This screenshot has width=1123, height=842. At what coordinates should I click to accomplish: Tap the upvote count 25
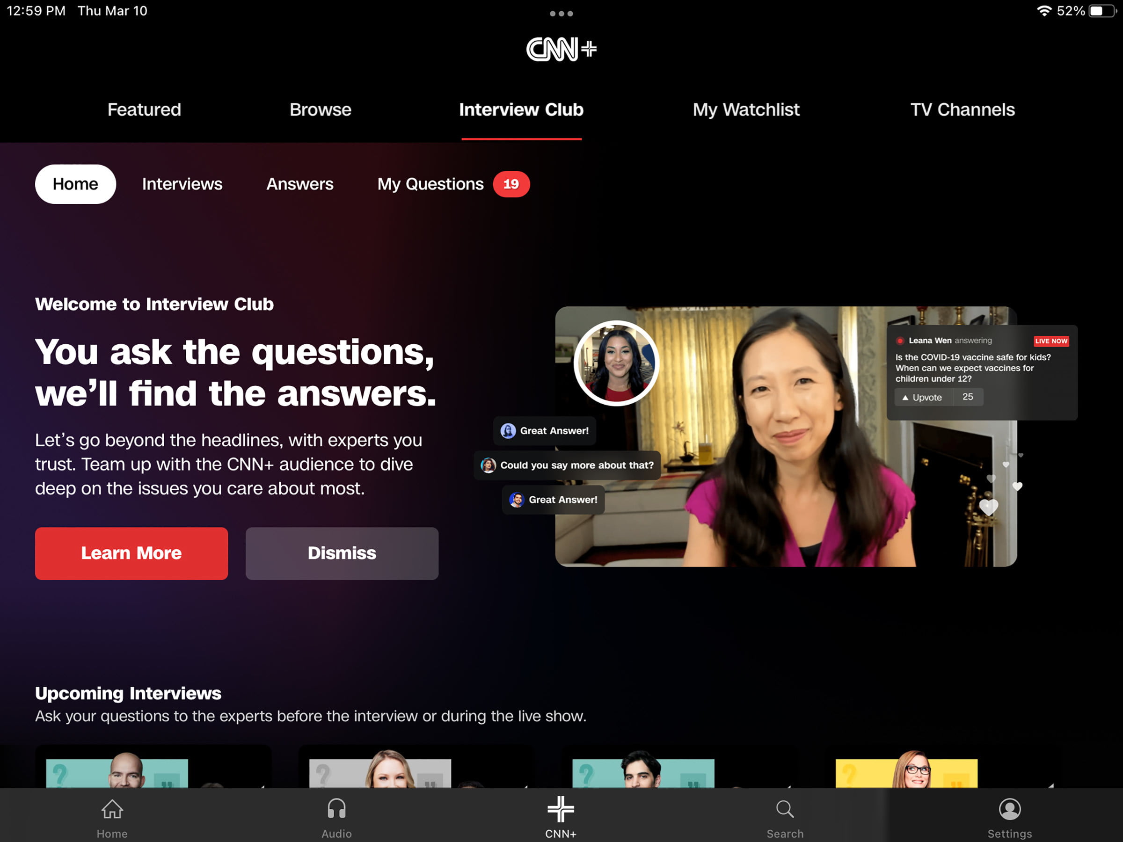(968, 398)
